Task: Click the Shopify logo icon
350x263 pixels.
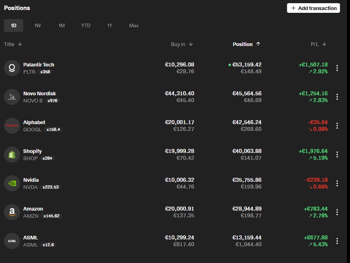Action: tap(12, 155)
